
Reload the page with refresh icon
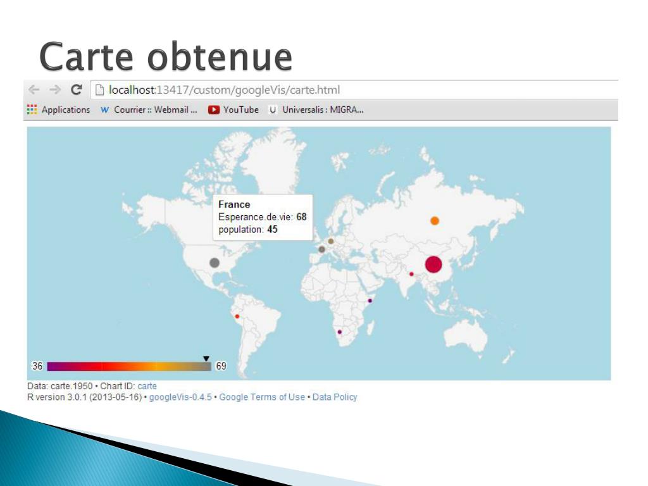tap(76, 89)
